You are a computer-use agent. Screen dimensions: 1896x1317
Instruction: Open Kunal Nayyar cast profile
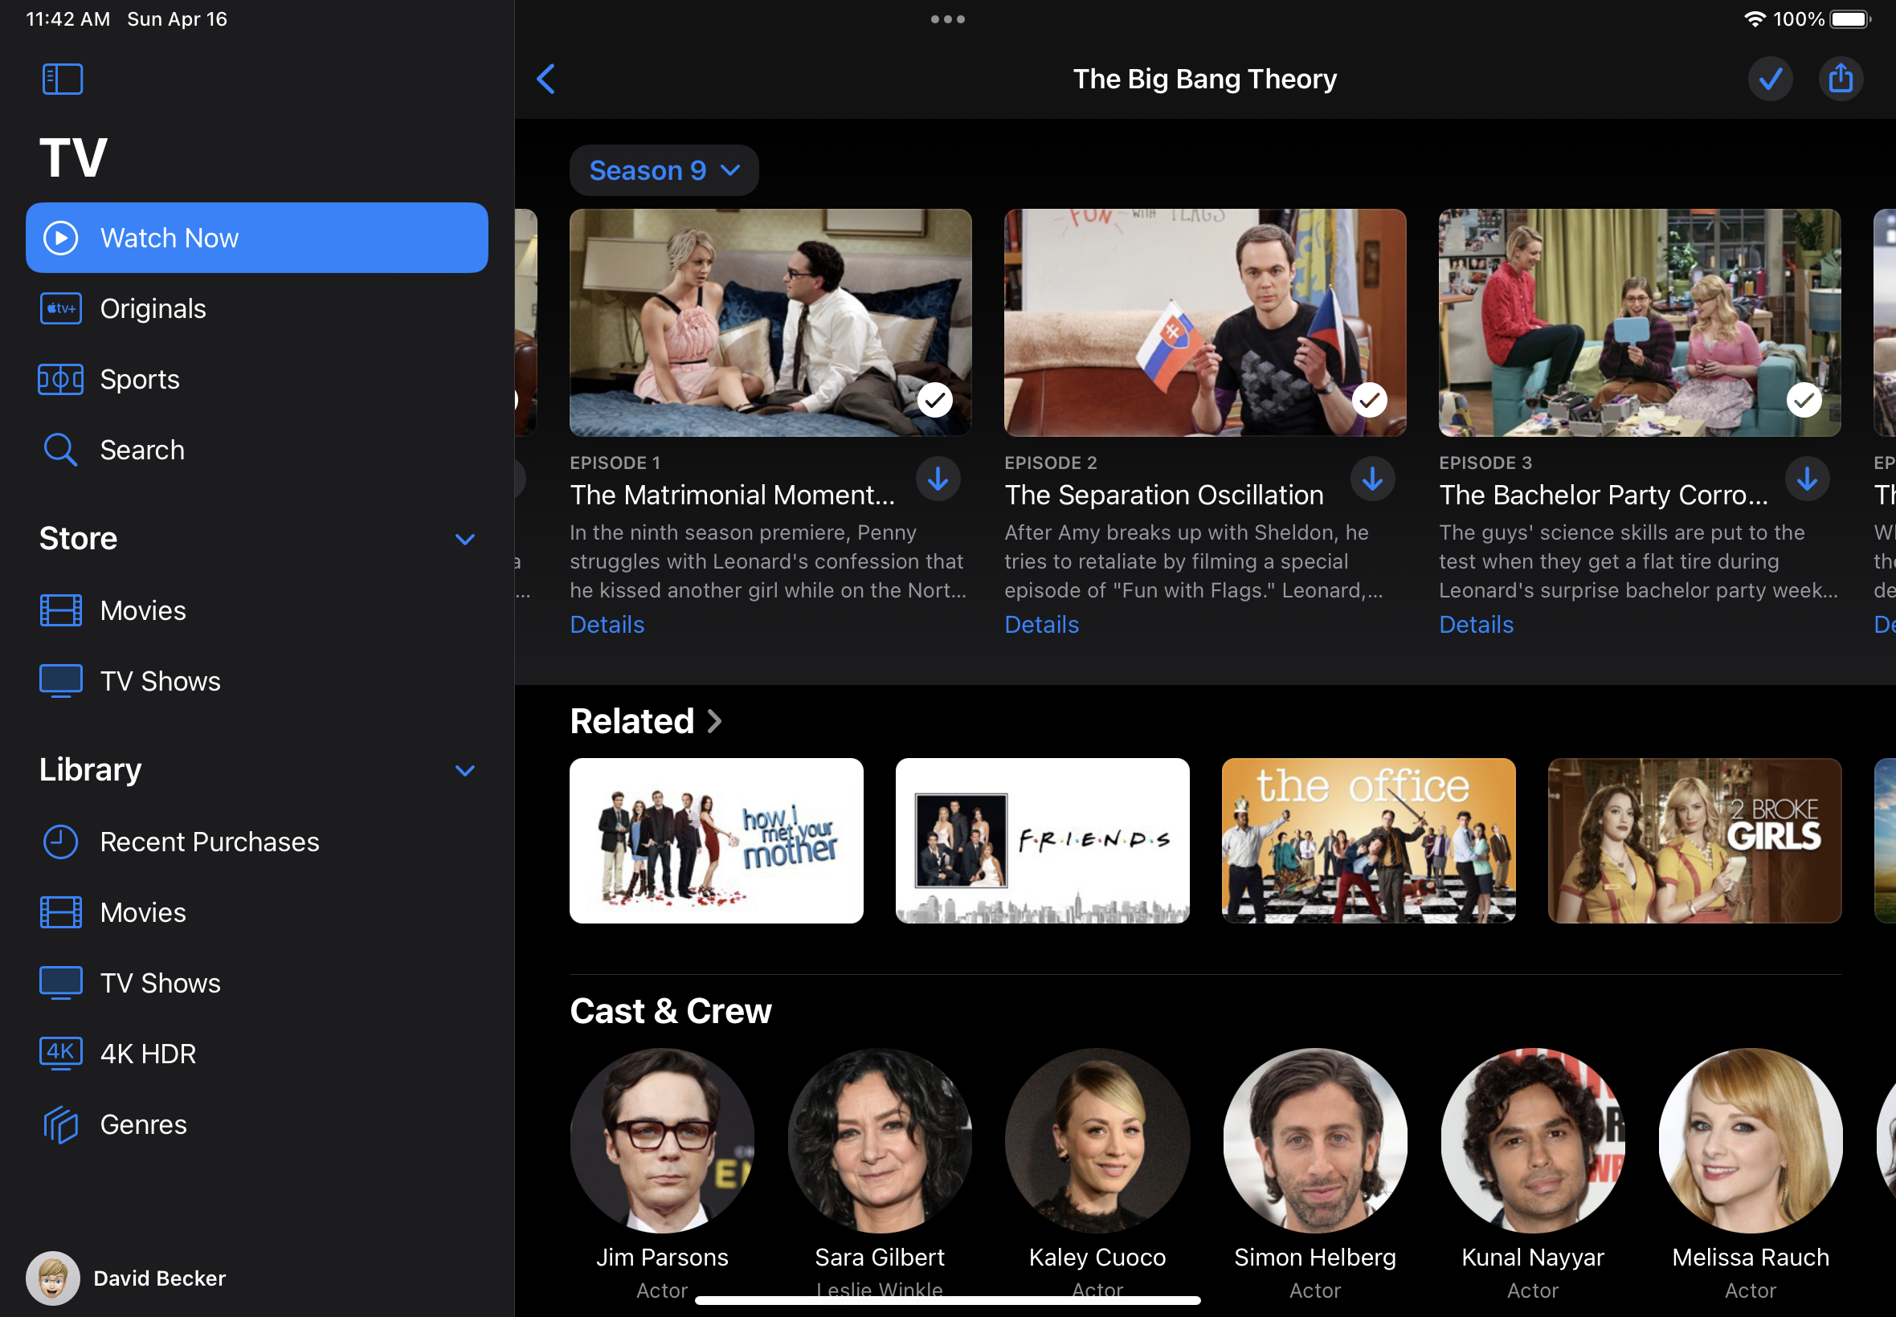[x=1533, y=1140]
